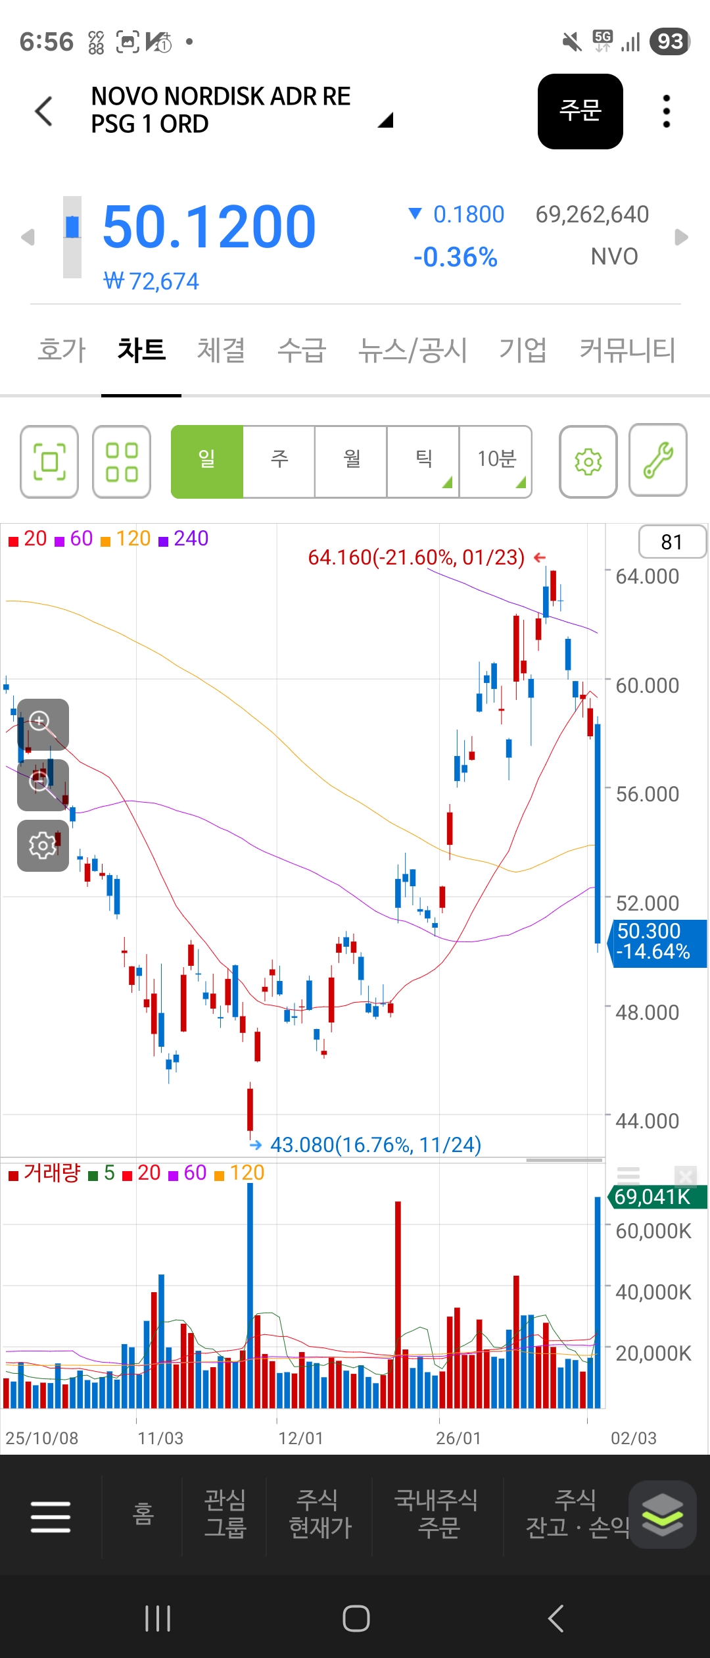Open 주식현재가 in bottom bar
The image size is (710, 1658).
point(320,1514)
